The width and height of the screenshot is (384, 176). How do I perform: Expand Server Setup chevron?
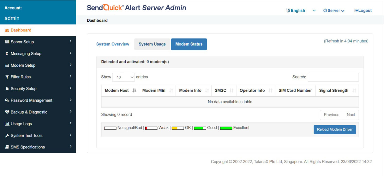coord(71,41)
